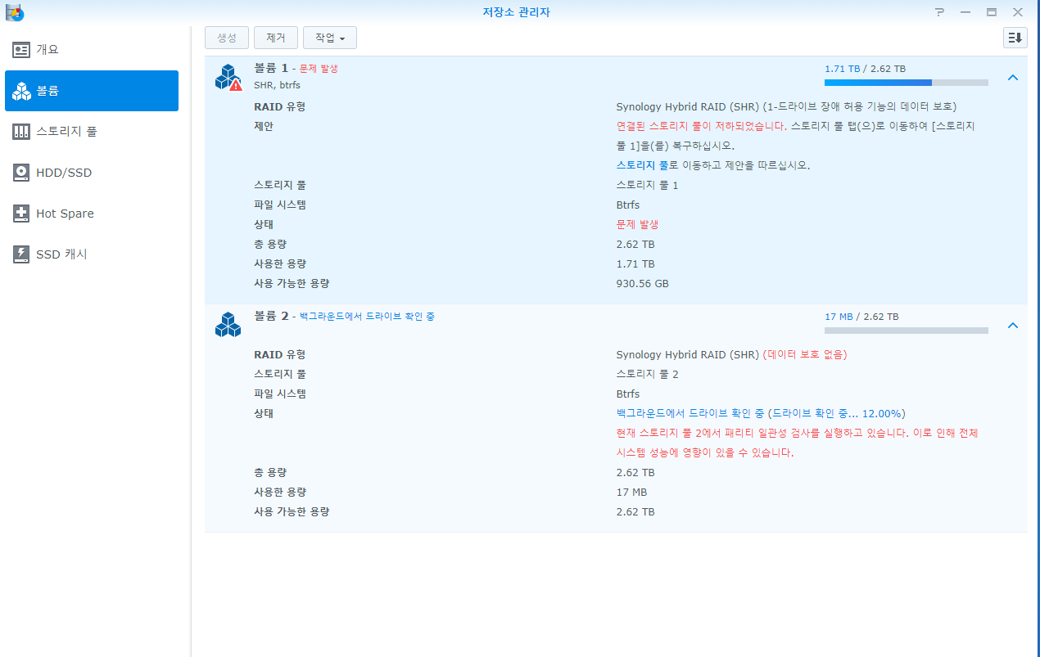Screen dimensions: 1040x657
Task: Open the 개요 overview icon in the sidebar
Action: click(x=21, y=50)
